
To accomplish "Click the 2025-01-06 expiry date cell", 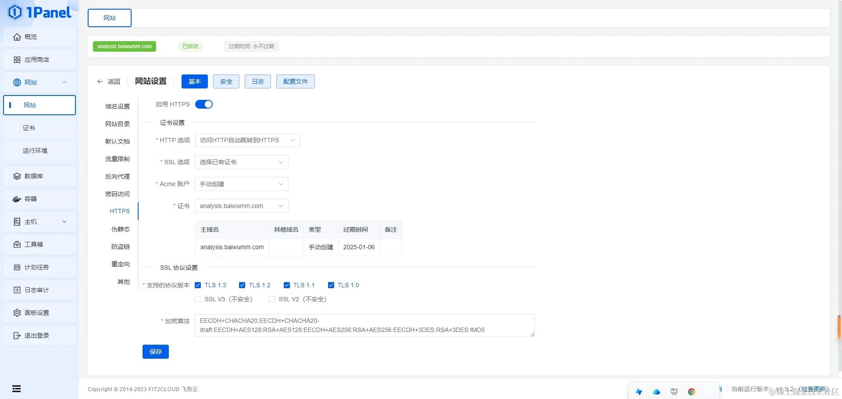I will pos(359,247).
